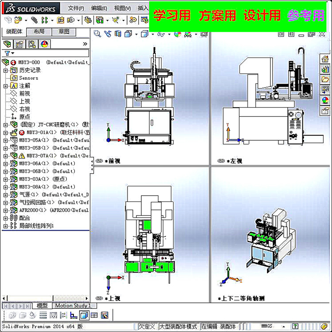The width and height of the screenshot is (332, 332).
Task: Select the 上视 plane
Action: click(24, 101)
